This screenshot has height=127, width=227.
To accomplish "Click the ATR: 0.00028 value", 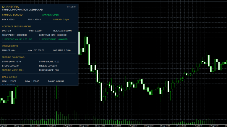I will tap(8, 85).
